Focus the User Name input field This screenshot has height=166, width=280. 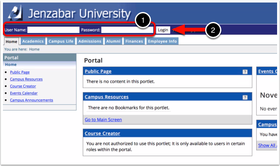coord(53,30)
